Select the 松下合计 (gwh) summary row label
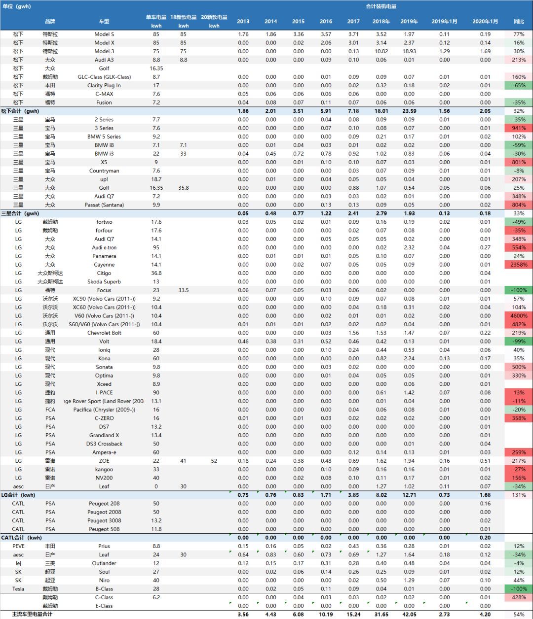The image size is (533, 619). pyautogui.click(x=20, y=111)
